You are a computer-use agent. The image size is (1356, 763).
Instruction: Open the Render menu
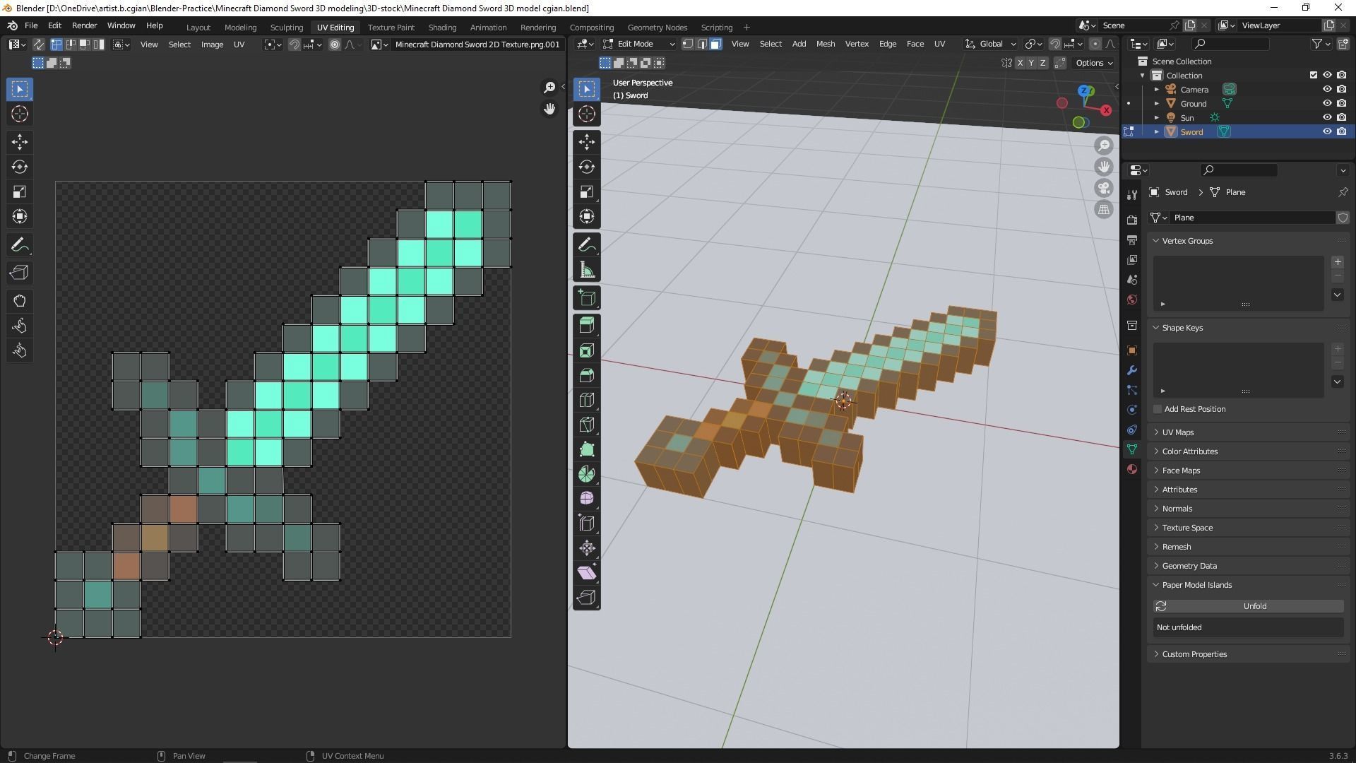84,25
